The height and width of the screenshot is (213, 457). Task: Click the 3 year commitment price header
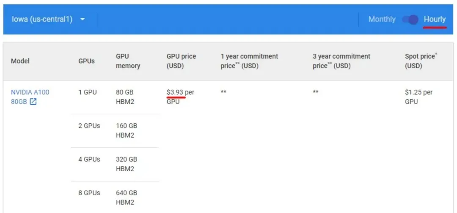click(341, 61)
